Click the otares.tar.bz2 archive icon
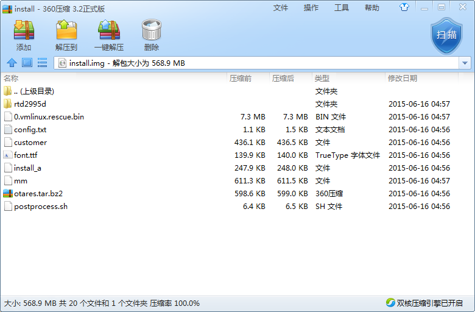 (8, 193)
